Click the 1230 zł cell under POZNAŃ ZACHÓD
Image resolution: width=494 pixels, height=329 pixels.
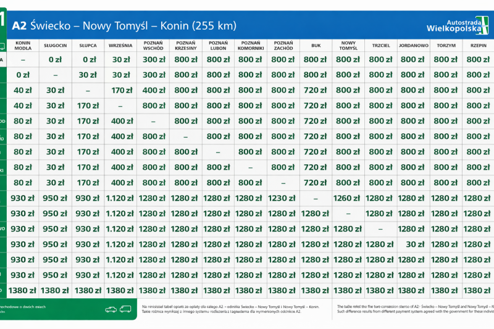pos(283,198)
